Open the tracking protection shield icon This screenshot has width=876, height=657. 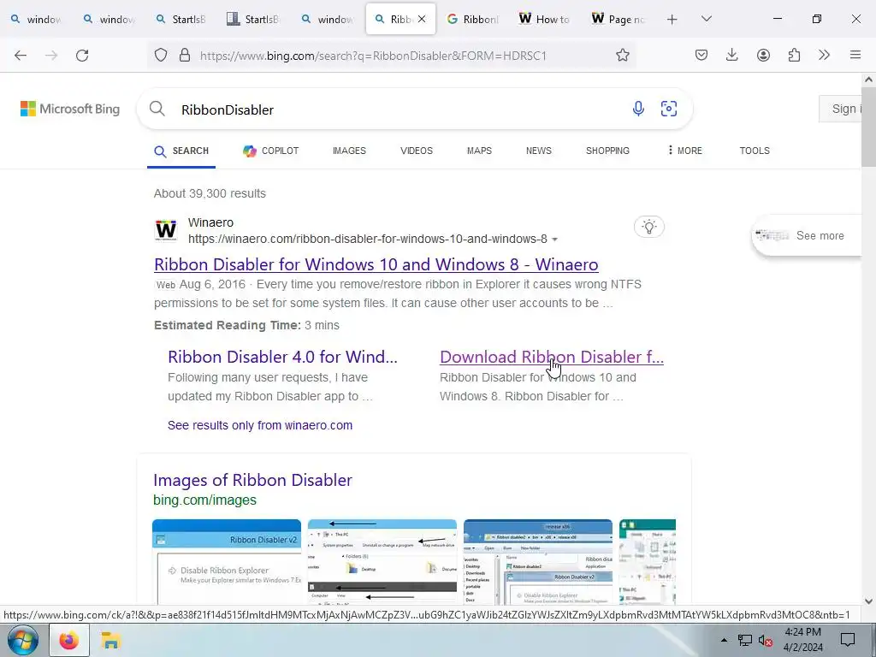point(161,55)
